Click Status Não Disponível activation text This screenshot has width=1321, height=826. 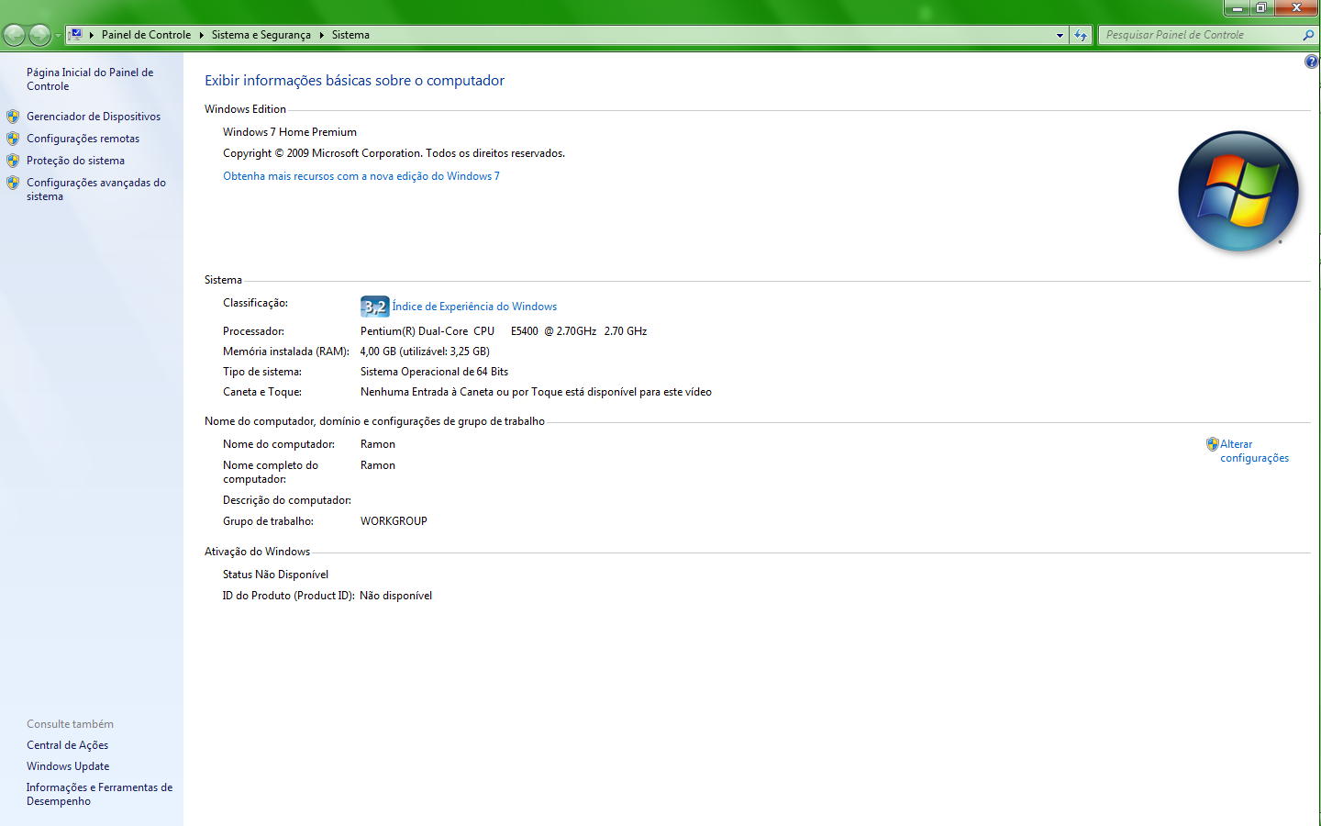click(x=275, y=575)
